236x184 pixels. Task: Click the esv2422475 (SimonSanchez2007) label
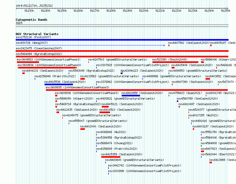click(39, 48)
